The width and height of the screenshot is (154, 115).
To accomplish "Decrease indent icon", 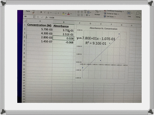I will pos(79,15).
